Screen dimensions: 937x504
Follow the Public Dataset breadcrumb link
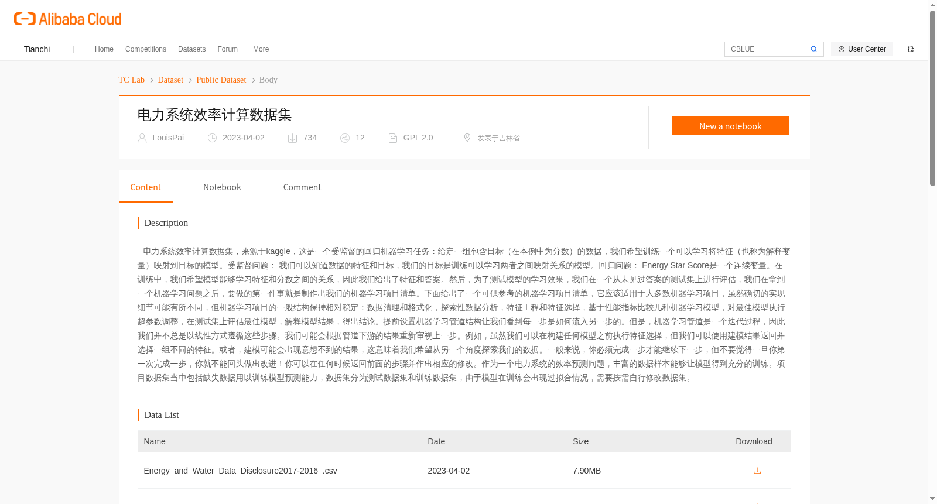point(221,80)
